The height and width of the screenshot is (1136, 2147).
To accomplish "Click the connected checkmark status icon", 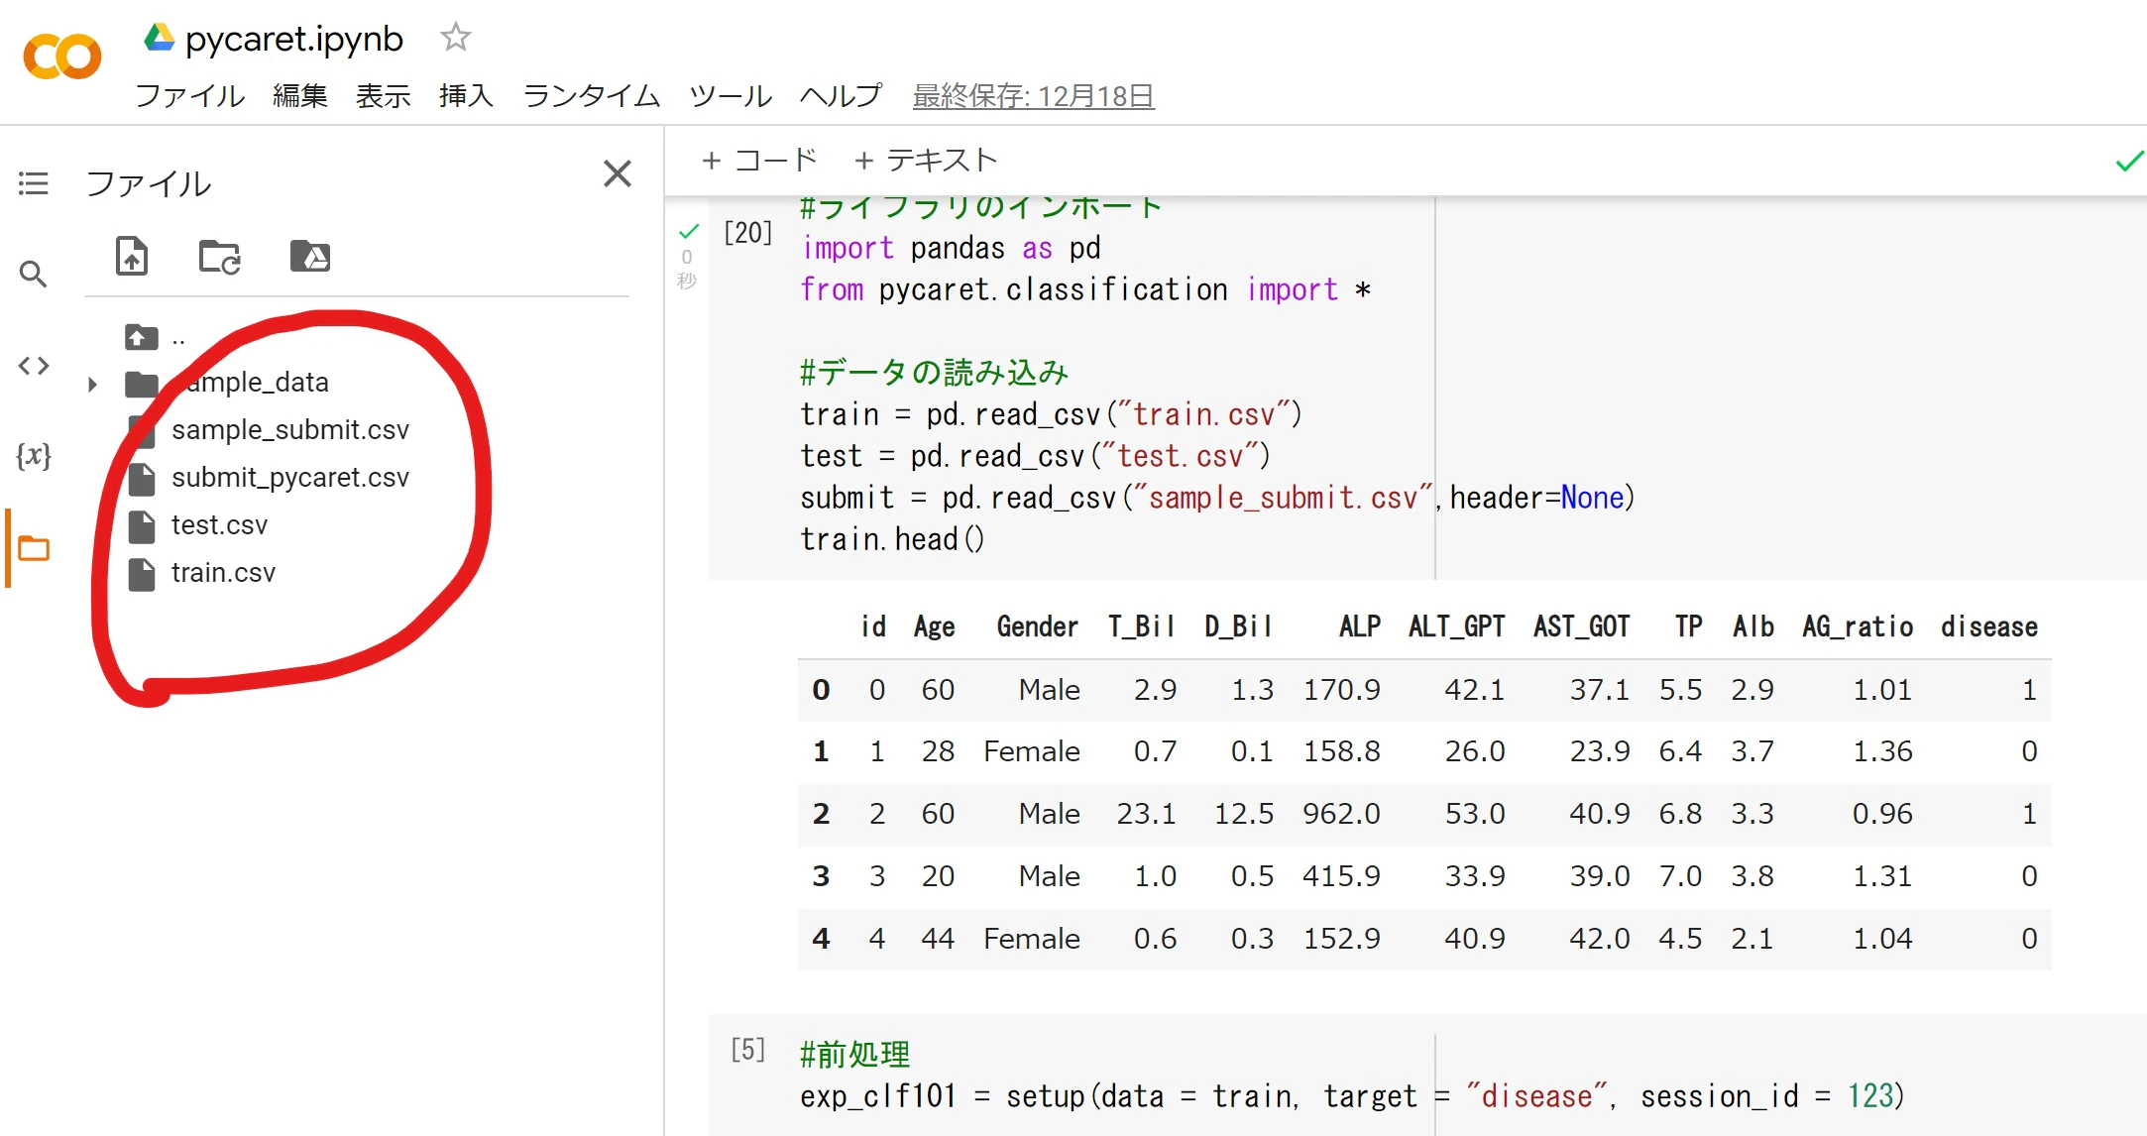I will [2128, 161].
